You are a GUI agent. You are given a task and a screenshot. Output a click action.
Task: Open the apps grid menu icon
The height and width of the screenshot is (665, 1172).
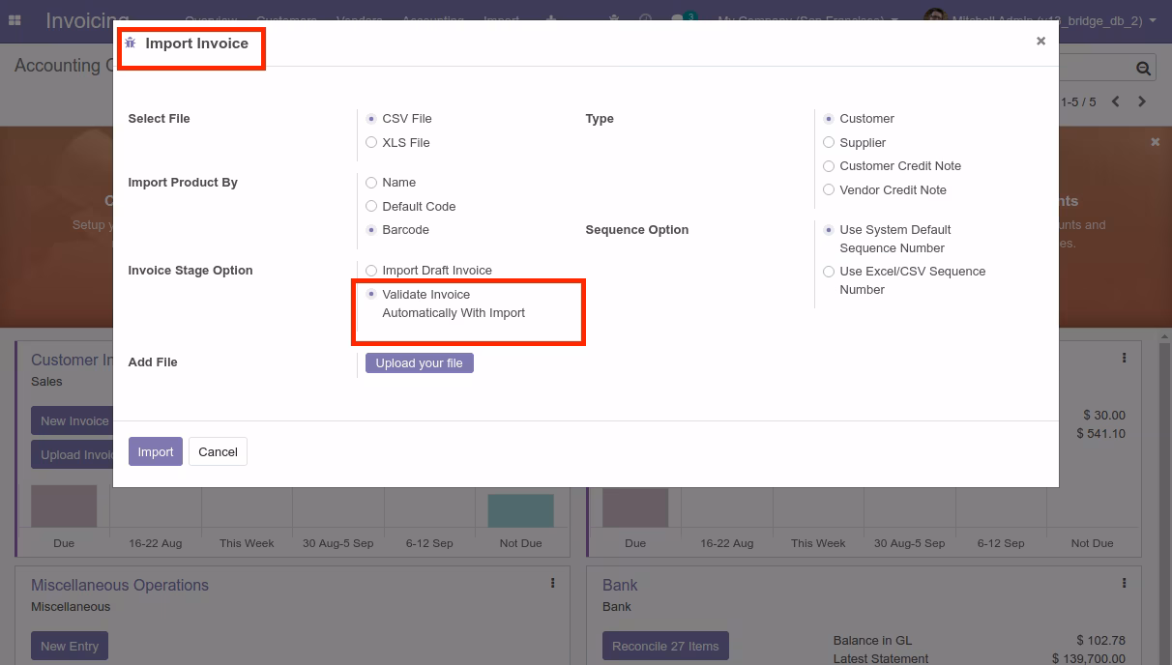[15, 19]
